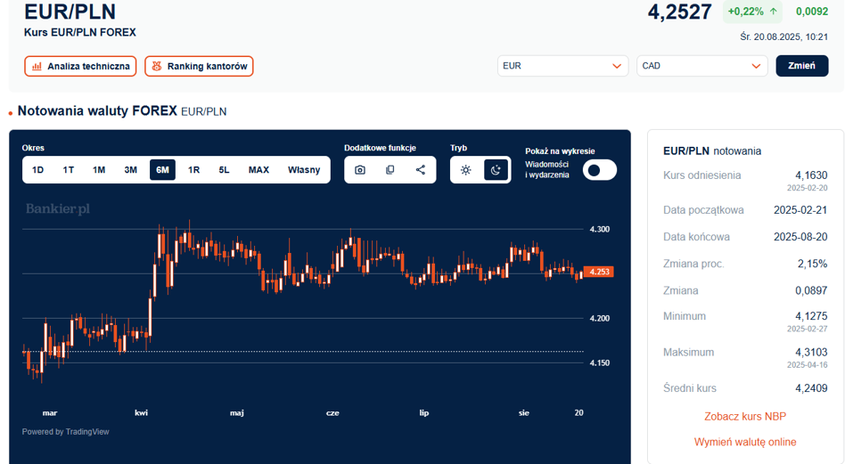Switch to the 3M period tab
The width and height of the screenshot is (845, 464).
point(131,170)
